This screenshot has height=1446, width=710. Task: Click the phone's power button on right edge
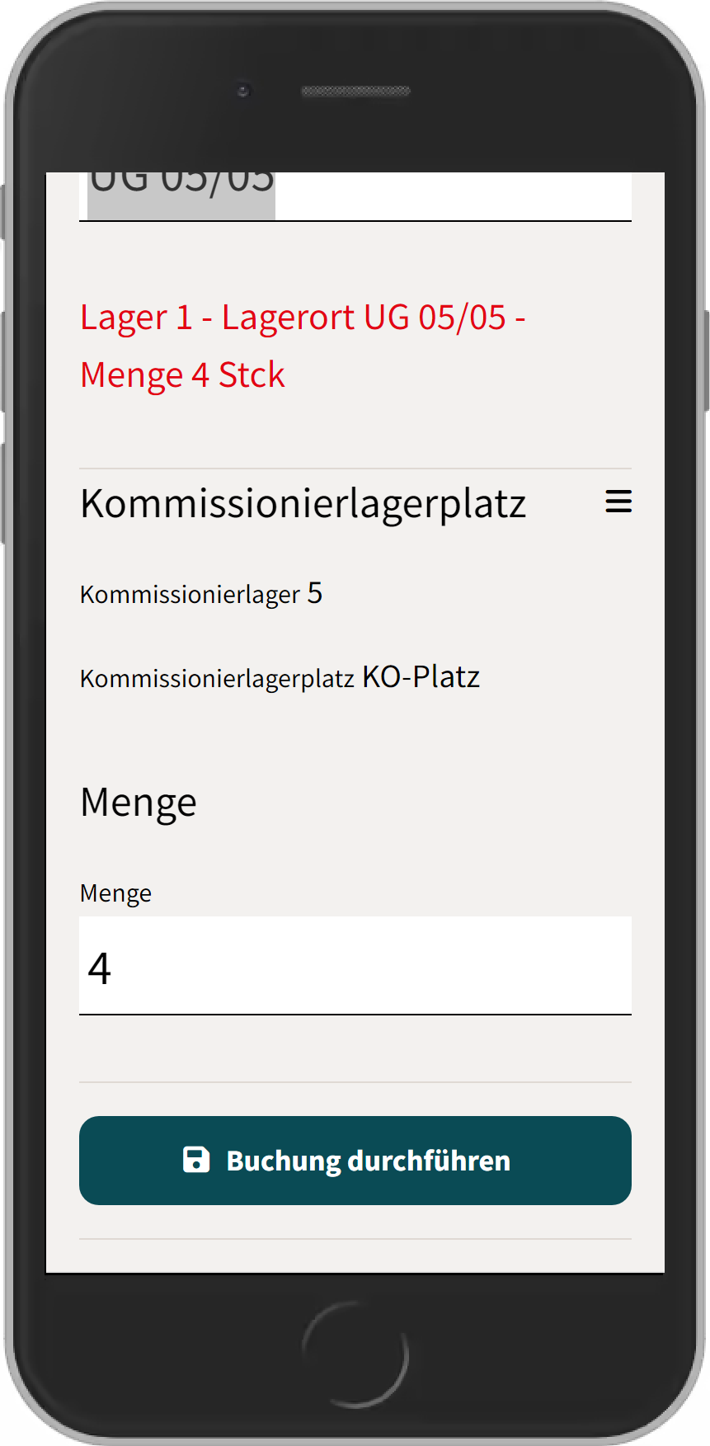click(x=707, y=360)
